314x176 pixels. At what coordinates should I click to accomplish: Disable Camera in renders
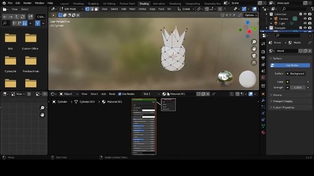click(310, 19)
